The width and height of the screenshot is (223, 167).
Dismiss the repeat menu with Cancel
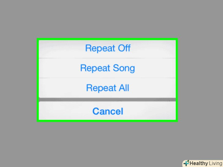tap(108, 111)
